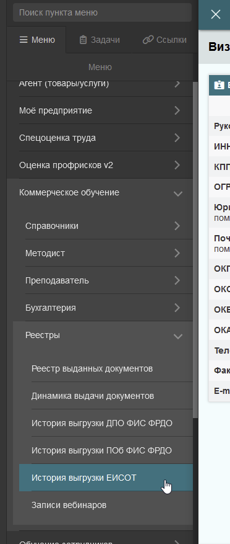Expand Спецоценка труда chevron
Screen dimensions: 230x544
(x=177, y=138)
